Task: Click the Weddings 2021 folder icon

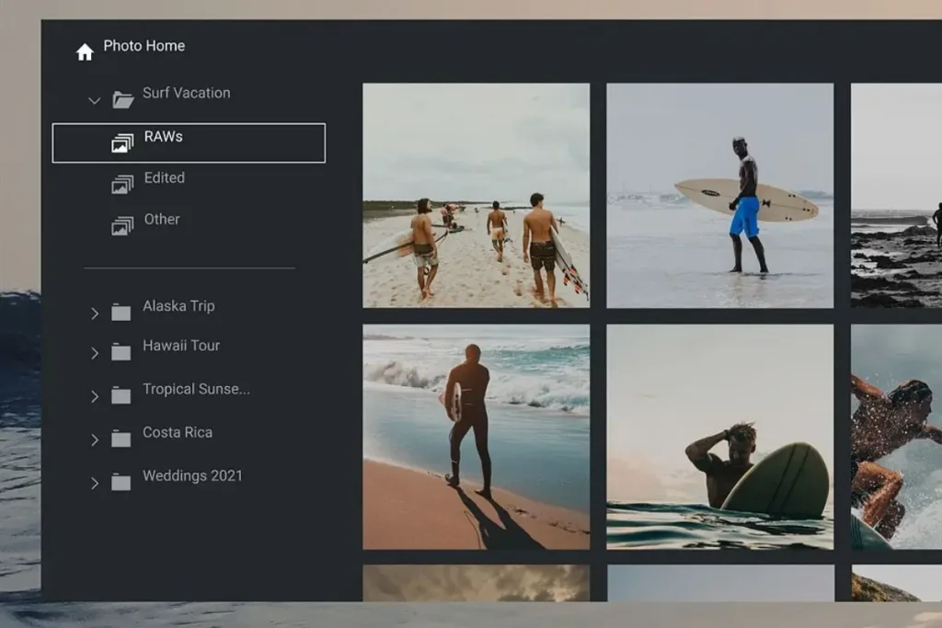Action: 121,483
